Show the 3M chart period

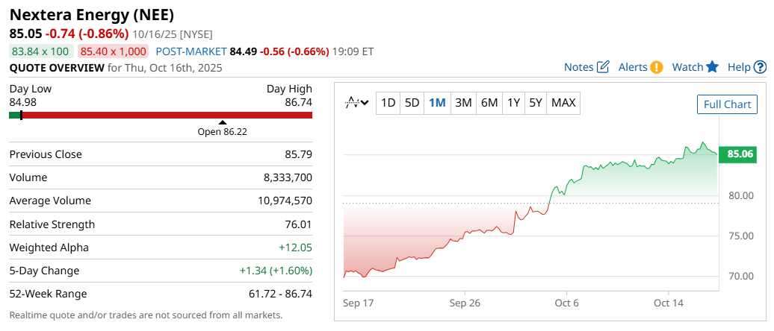463,103
